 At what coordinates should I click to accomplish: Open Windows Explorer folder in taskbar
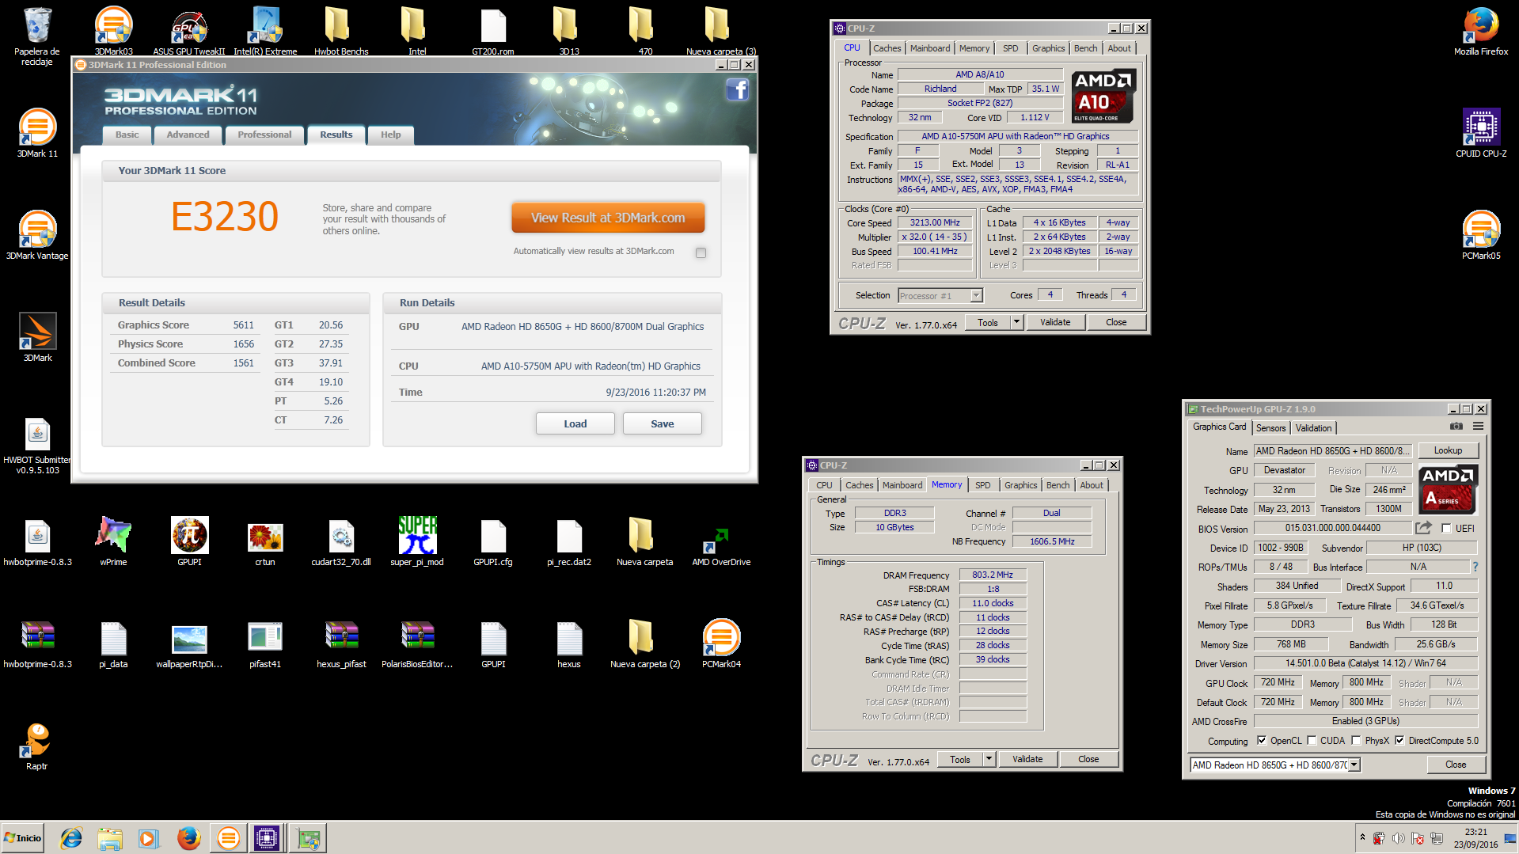click(110, 838)
